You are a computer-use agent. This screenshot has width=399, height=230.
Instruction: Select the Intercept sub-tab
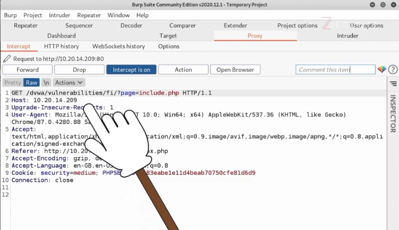pos(19,46)
